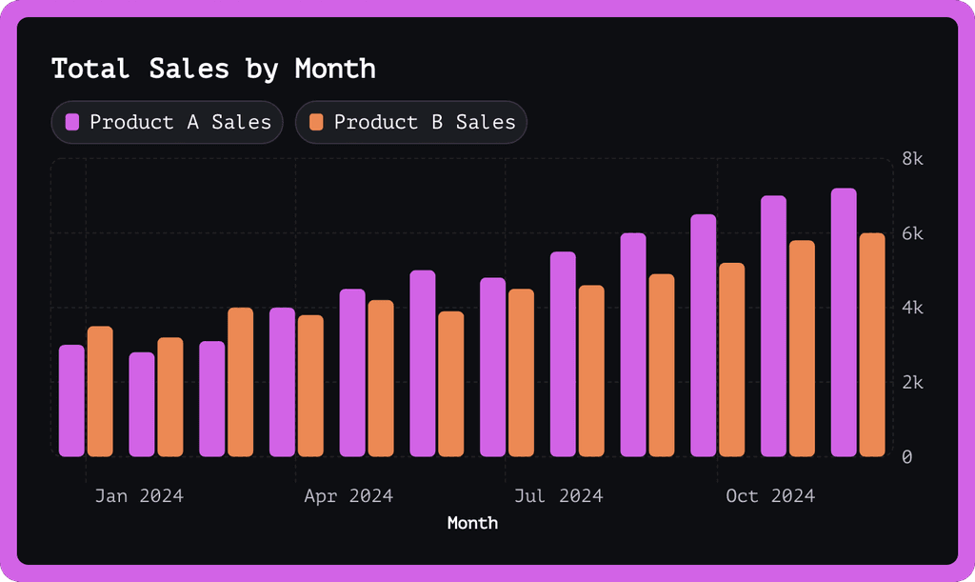Select the Oct 2024 axis label
This screenshot has height=582, width=975.
pos(771,495)
